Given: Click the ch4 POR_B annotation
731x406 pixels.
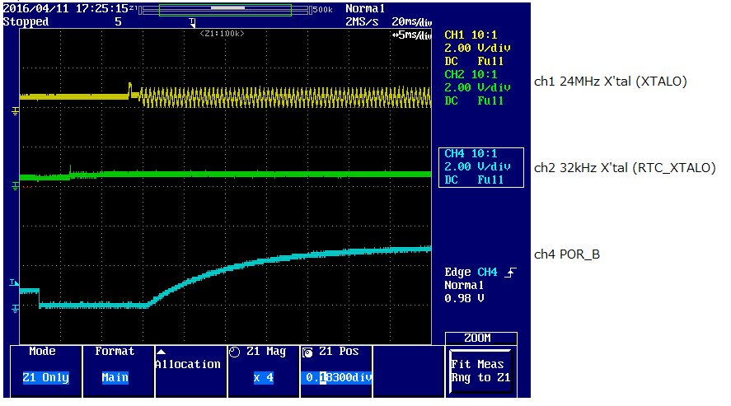Looking at the screenshot, I should [x=567, y=254].
